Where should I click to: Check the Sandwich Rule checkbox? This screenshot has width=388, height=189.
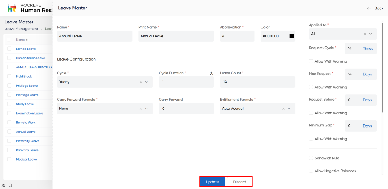pos(311,158)
